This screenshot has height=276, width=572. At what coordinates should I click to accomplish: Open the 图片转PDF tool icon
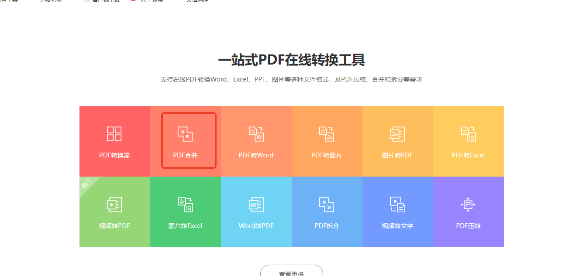(397, 134)
